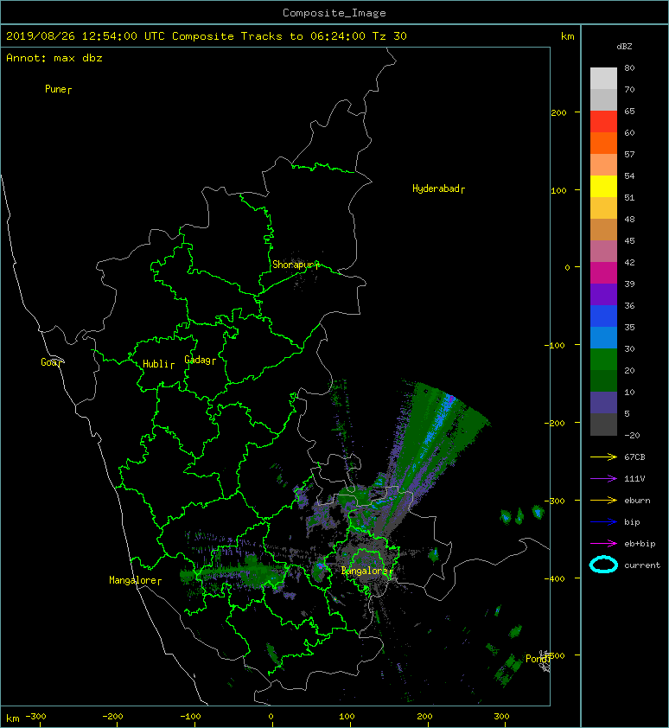Image resolution: width=669 pixels, height=728 pixels.
Task: Select the bright yellow band in dBZ scale
Action: 603,186
